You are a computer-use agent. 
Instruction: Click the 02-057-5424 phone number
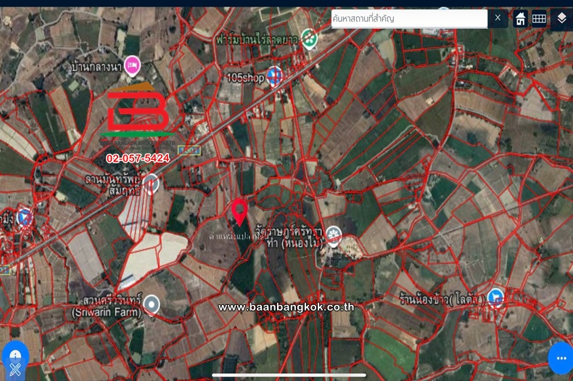[138, 157]
